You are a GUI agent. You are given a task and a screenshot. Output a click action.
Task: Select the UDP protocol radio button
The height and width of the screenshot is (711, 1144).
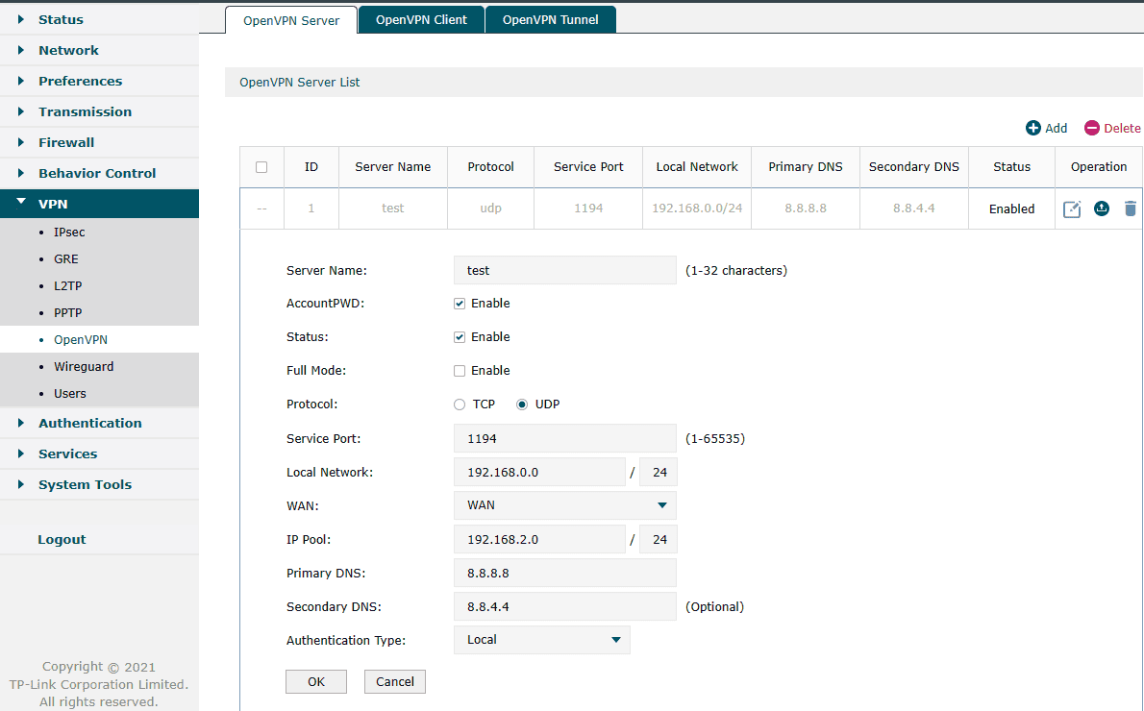coord(522,405)
